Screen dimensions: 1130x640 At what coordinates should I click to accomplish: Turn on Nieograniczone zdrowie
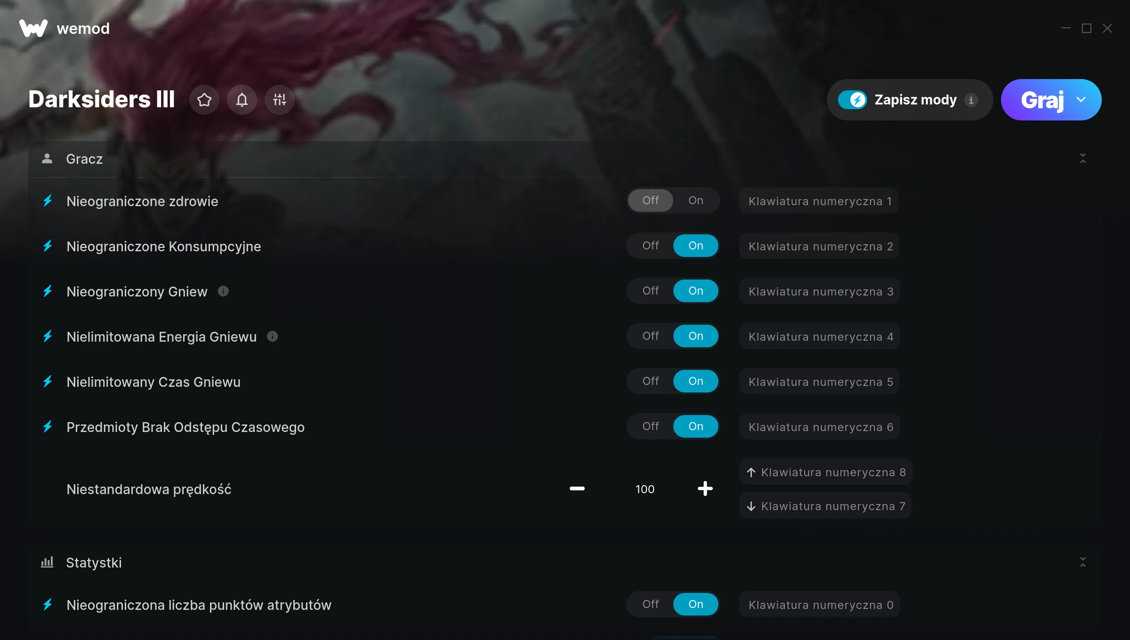point(696,200)
